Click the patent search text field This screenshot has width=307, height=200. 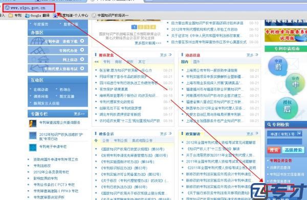[284, 142]
